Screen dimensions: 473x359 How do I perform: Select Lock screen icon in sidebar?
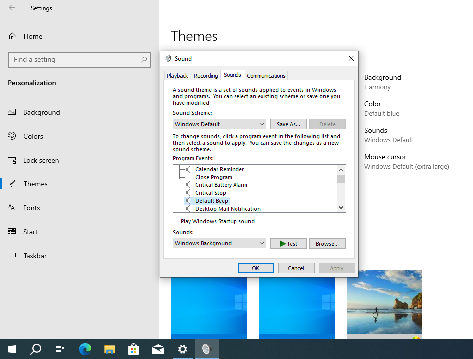point(12,160)
